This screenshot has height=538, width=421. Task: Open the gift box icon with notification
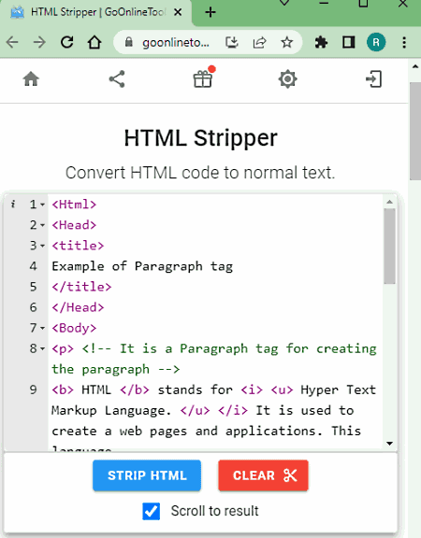pos(203,78)
